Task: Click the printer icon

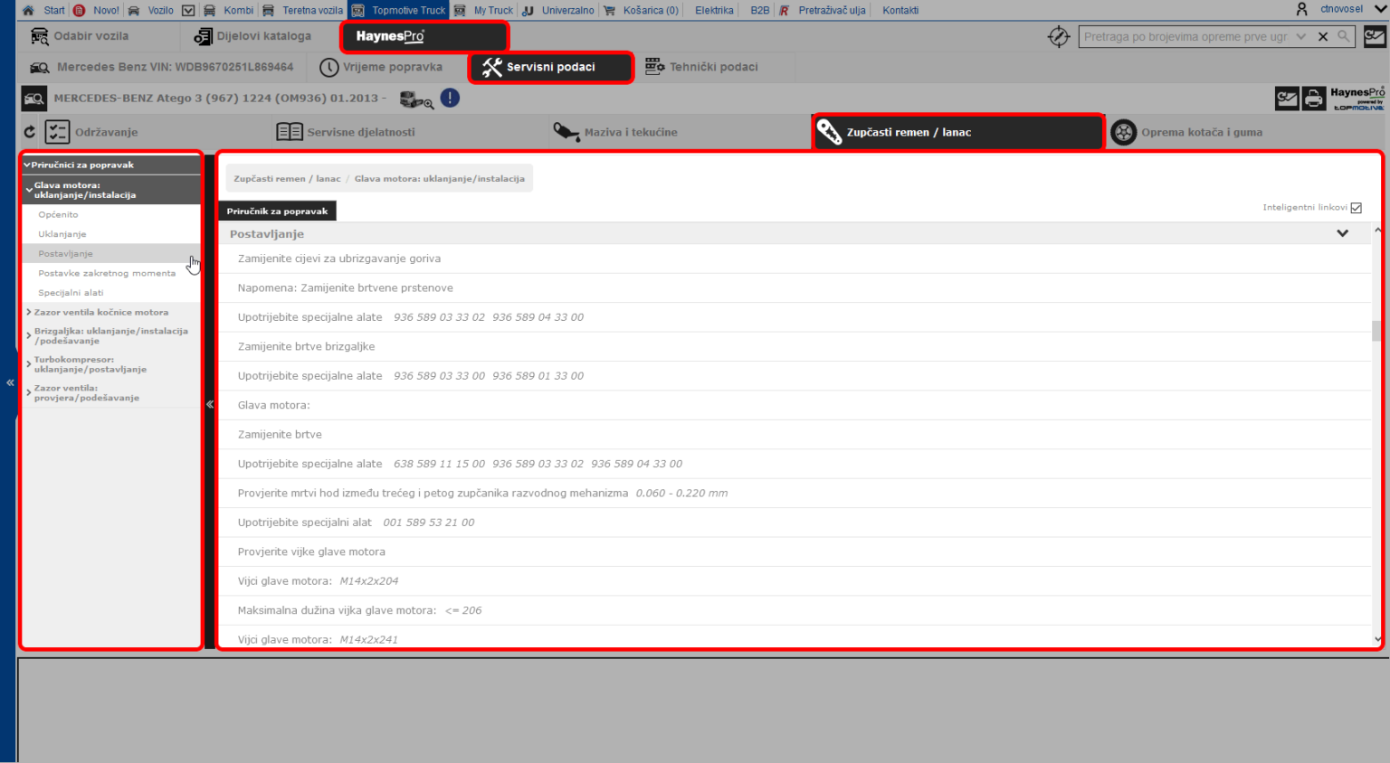Action: tap(1314, 98)
